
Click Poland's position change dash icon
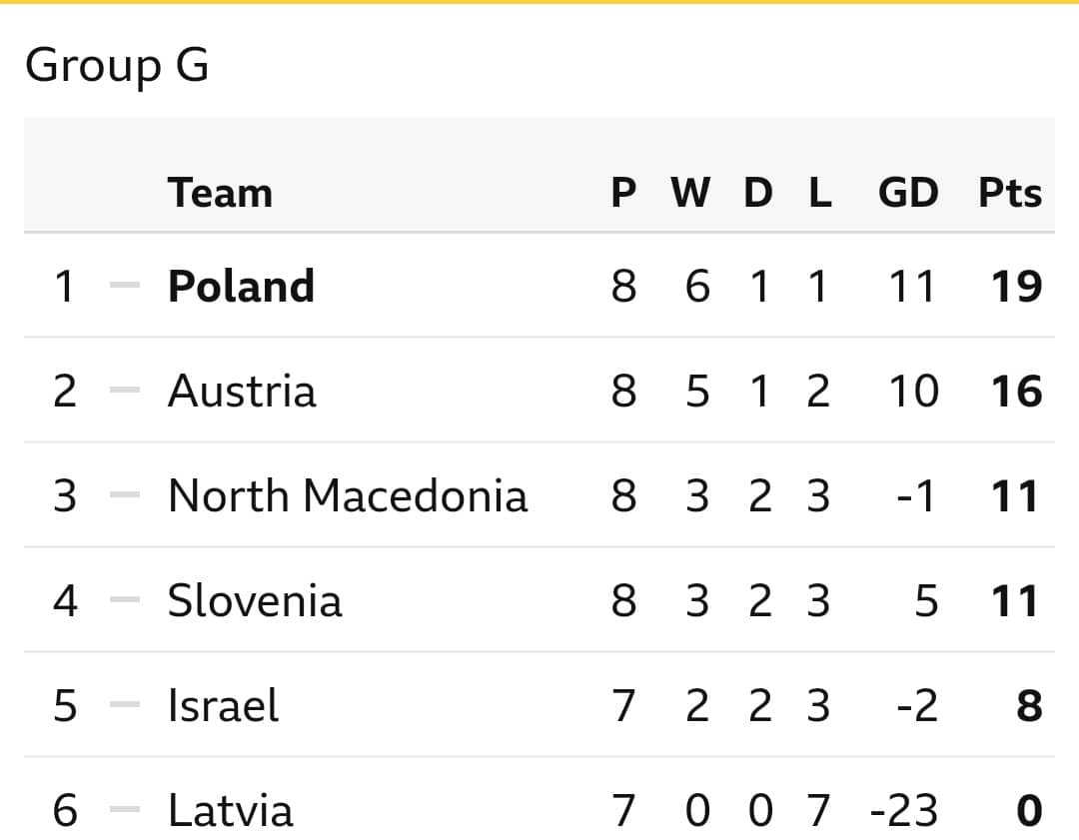tap(125, 284)
